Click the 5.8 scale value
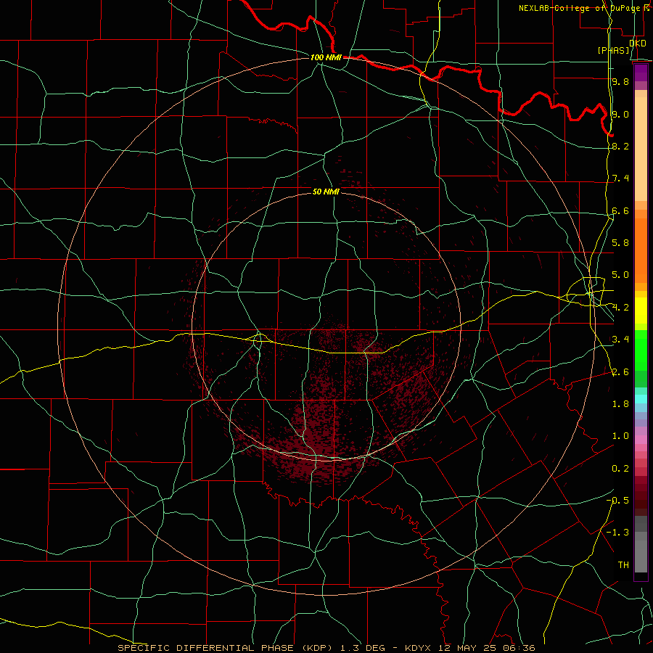This screenshot has height=653, width=653. pyautogui.click(x=620, y=243)
